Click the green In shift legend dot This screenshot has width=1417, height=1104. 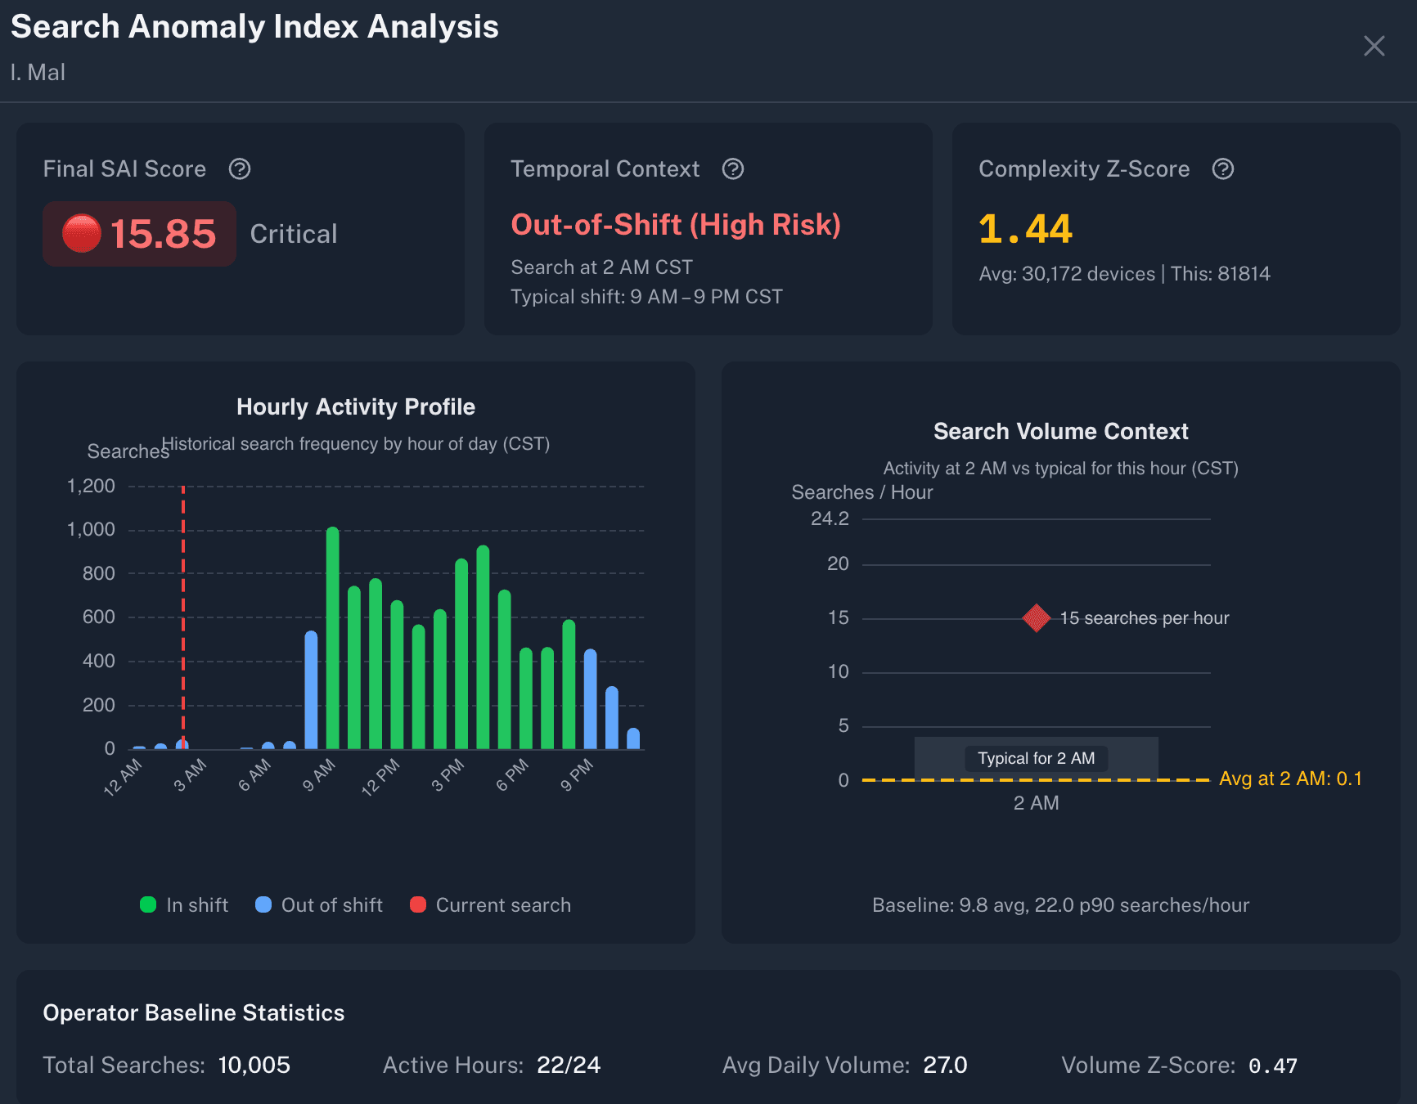pyautogui.click(x=148, y=904)
